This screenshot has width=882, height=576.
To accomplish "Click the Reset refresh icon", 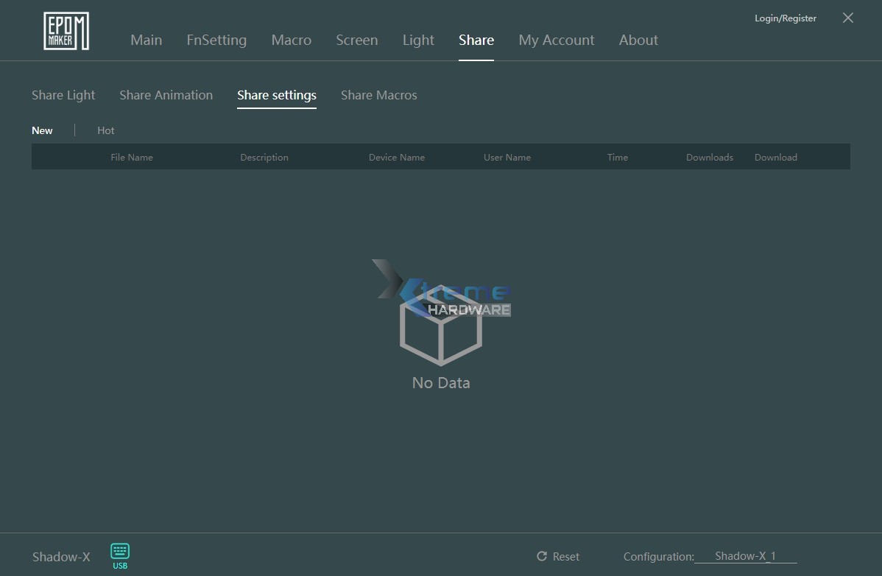I will click(x=542, y=557).
